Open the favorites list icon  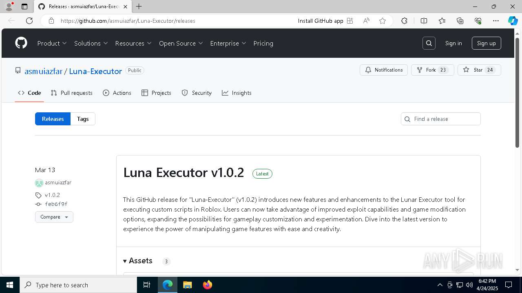(442, 21)
